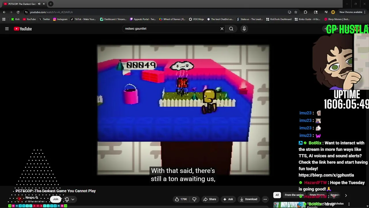Open the Kick bookmark
This screenshot has width=369, height=208.
15,19
